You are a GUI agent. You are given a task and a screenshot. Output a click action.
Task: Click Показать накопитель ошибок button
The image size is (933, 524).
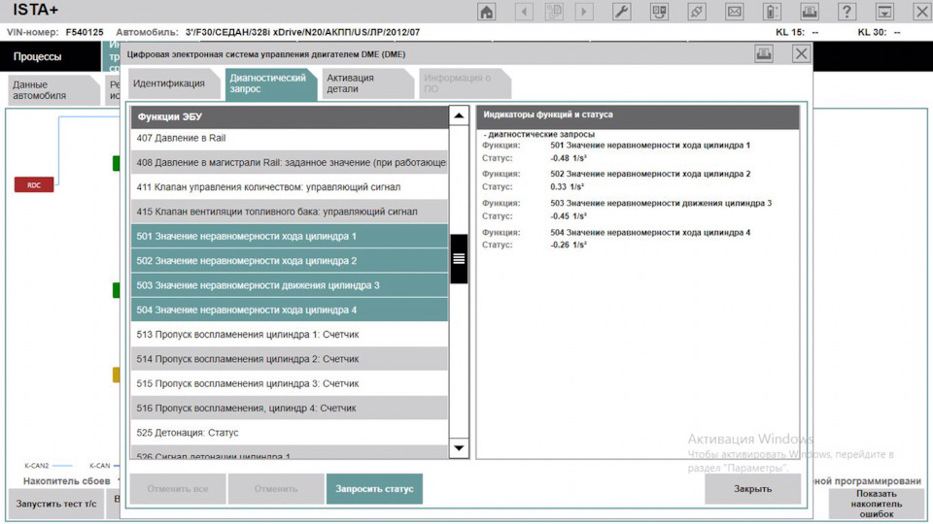point(877,504)
